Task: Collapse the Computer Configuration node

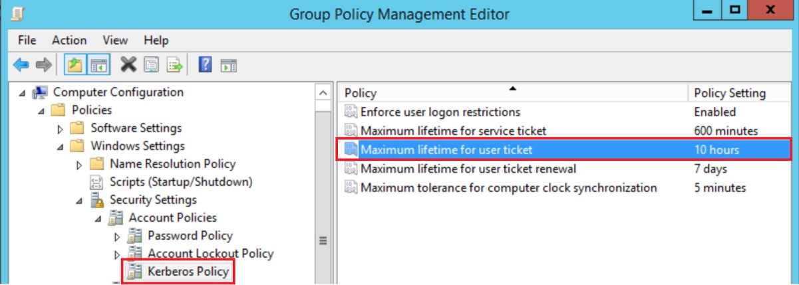Action: point(23,93)
